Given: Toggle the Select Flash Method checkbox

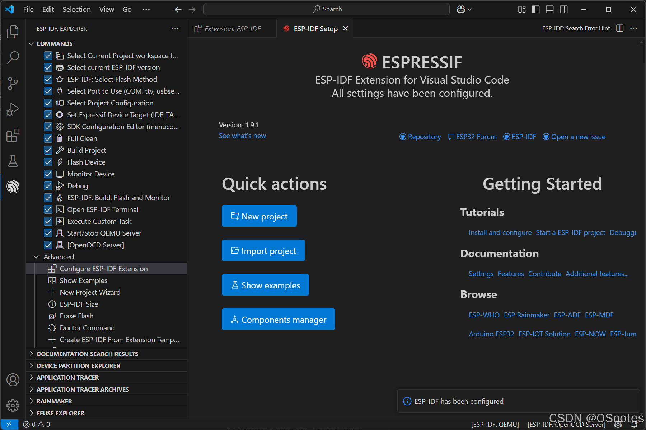Looking at the screenshot, I should [x=48, y=79].
